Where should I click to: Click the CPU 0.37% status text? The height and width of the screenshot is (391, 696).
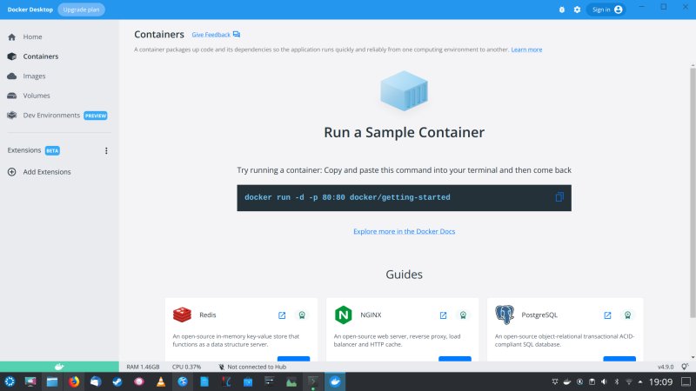pos(186,367)
